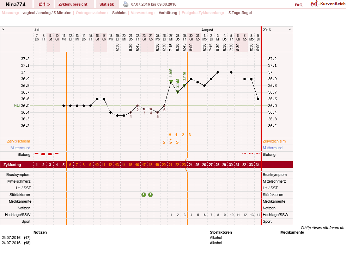This screenshot has width=346, height=253.
Task: Click the first Störfaktoren alert icon on day 17
Action: [144, 195]
